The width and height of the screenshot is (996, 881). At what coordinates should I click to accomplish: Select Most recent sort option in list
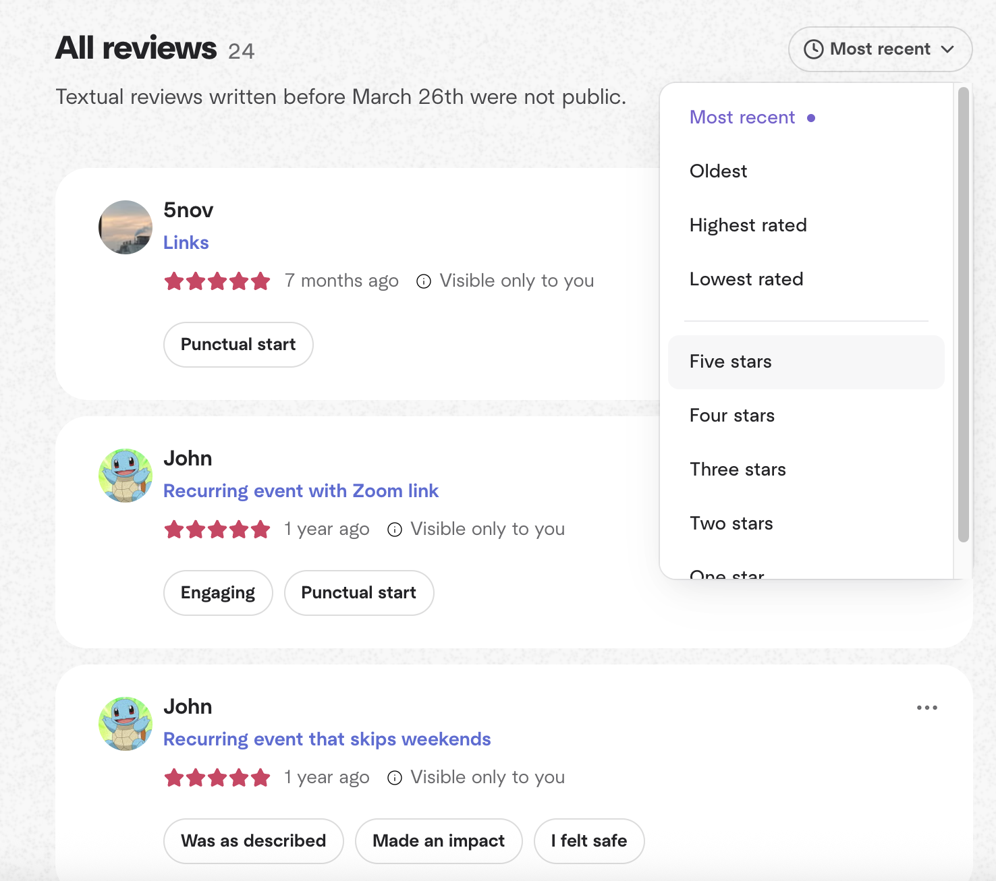coord(742,117)
